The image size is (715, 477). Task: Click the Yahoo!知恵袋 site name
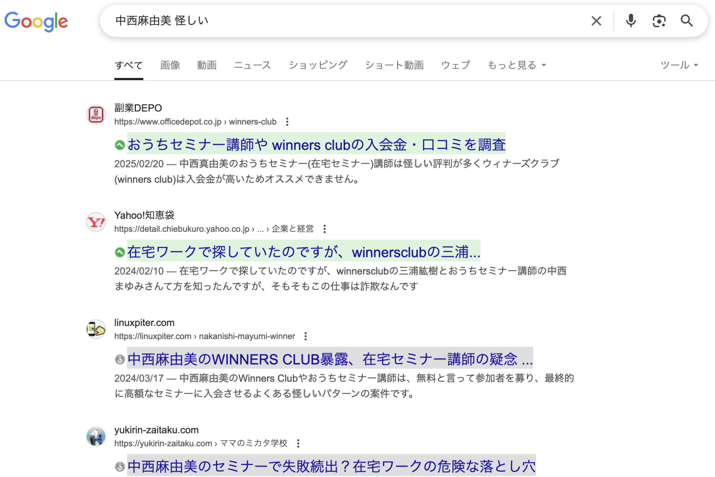145,215
